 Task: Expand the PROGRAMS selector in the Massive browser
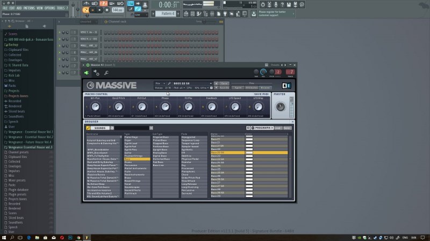[262, 128]
